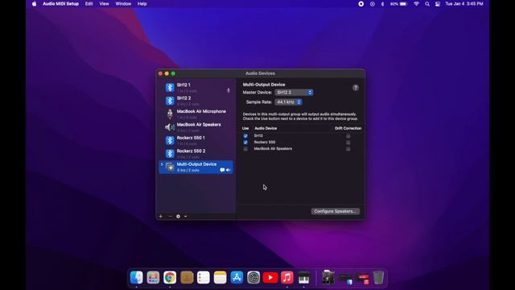Click the sound output speaker indicator on Multi-Output Device
The height and width of the screenshot is (290, 515).
[x=229, y=170]
